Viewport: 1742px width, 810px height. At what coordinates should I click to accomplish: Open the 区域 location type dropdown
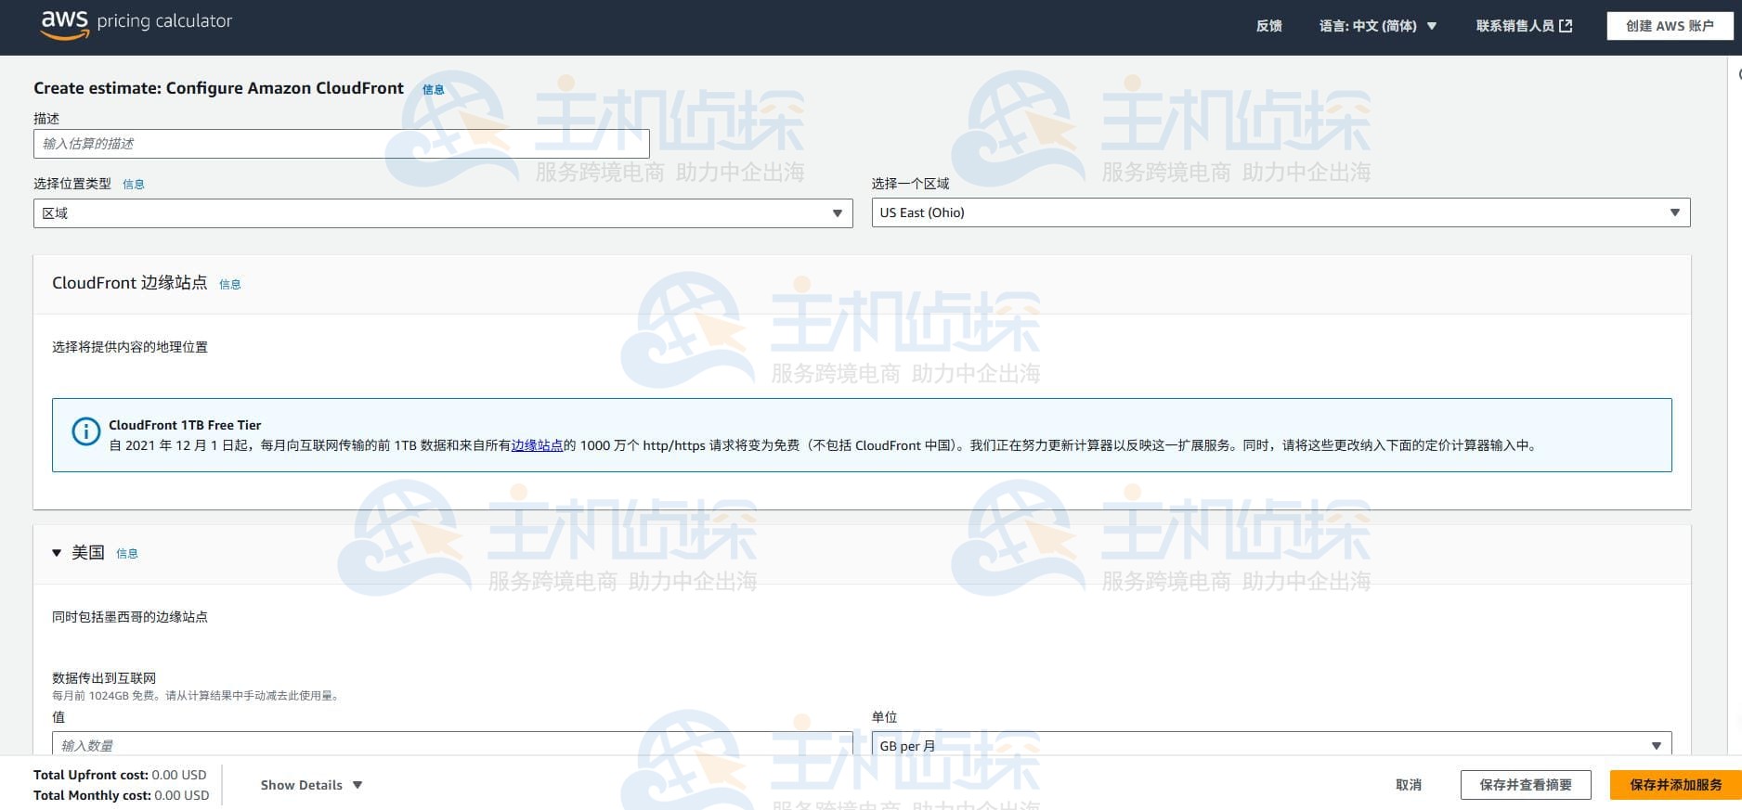pyautogui.click(x=443, y=213)
